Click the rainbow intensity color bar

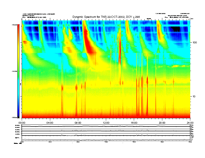tap(18, 71)
